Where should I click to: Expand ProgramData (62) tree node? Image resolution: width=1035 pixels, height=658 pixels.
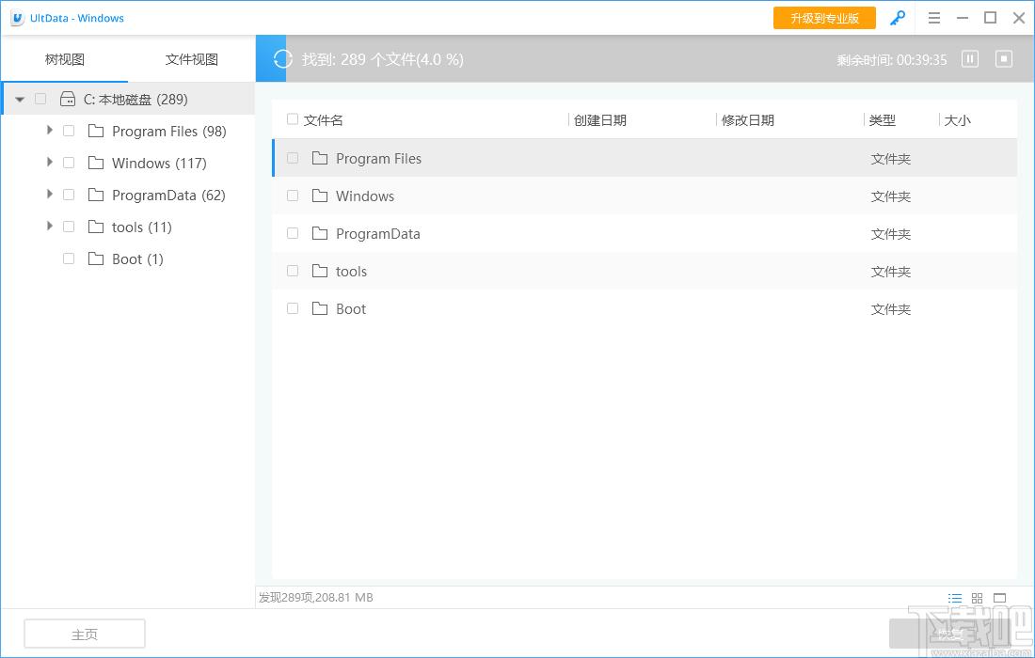pyautogui.click(x=50, y=194)
